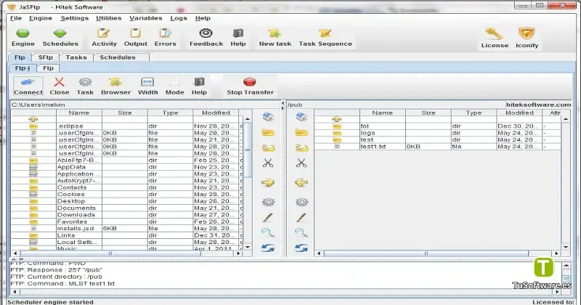Click the Engine toolbar icon
581x305 pixels.
click(23, 33)
